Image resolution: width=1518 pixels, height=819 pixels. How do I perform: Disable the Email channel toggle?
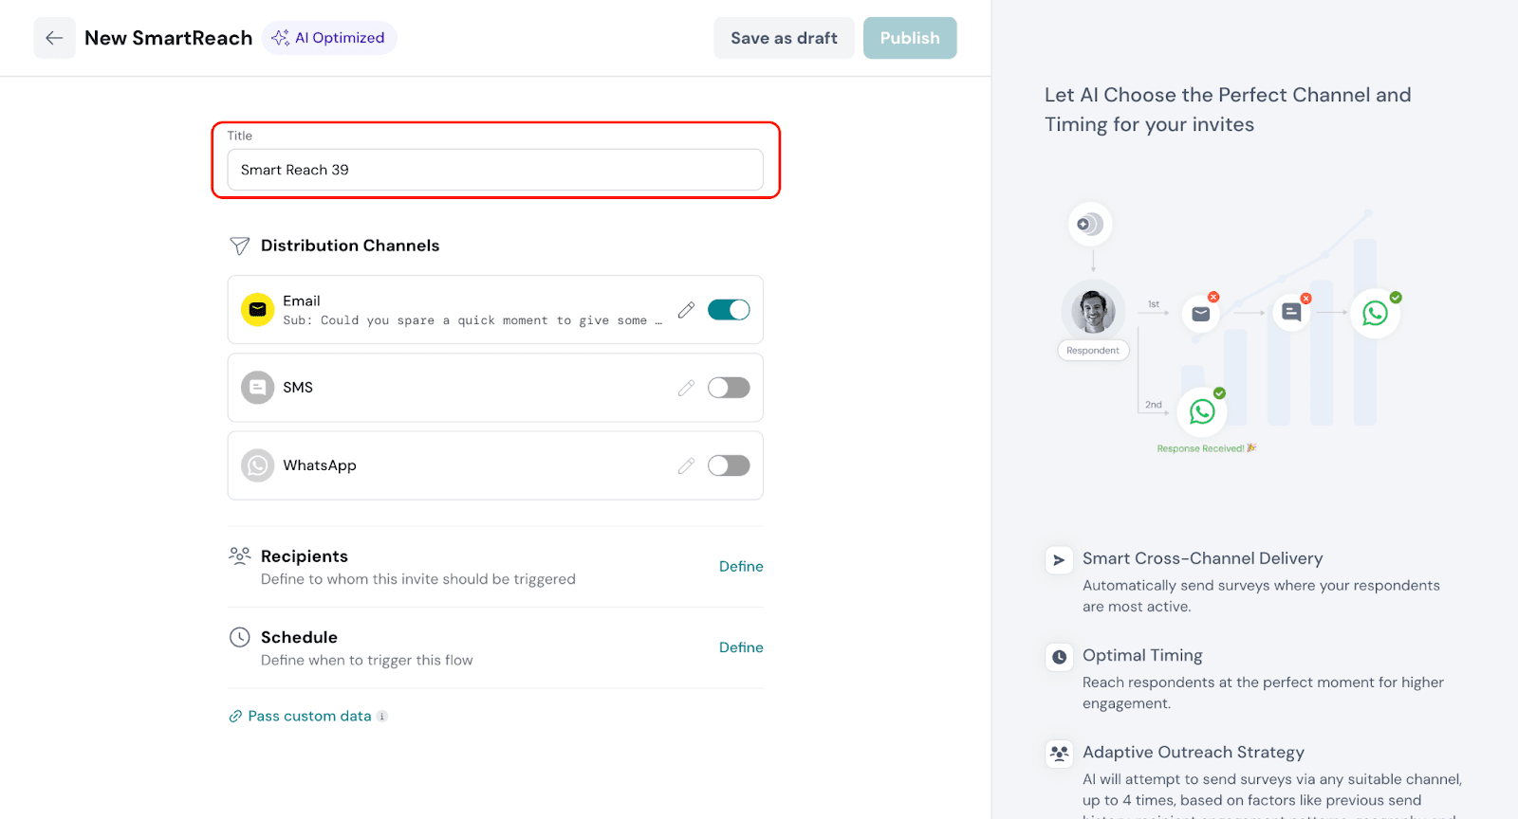[729, 310]
